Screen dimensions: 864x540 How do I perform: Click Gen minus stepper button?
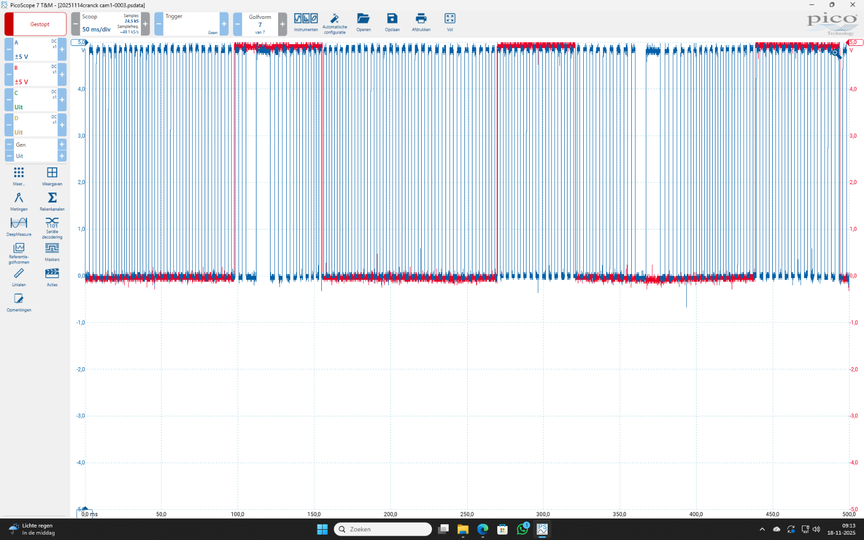(x=9, y=145)
